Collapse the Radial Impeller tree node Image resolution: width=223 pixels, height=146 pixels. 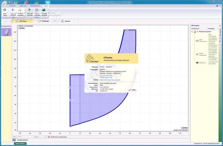192,32
